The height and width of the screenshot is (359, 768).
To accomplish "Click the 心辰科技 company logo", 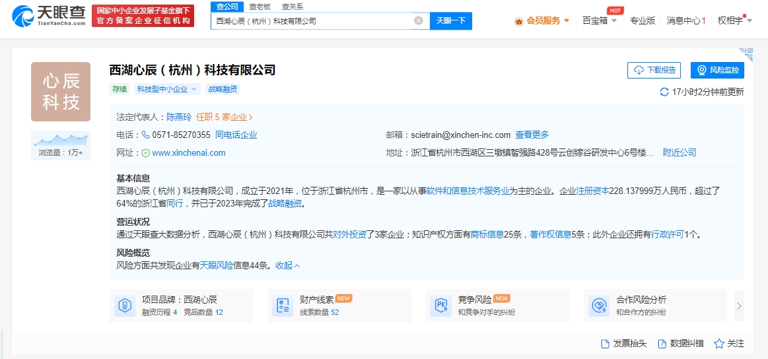I will pos(61,92).
